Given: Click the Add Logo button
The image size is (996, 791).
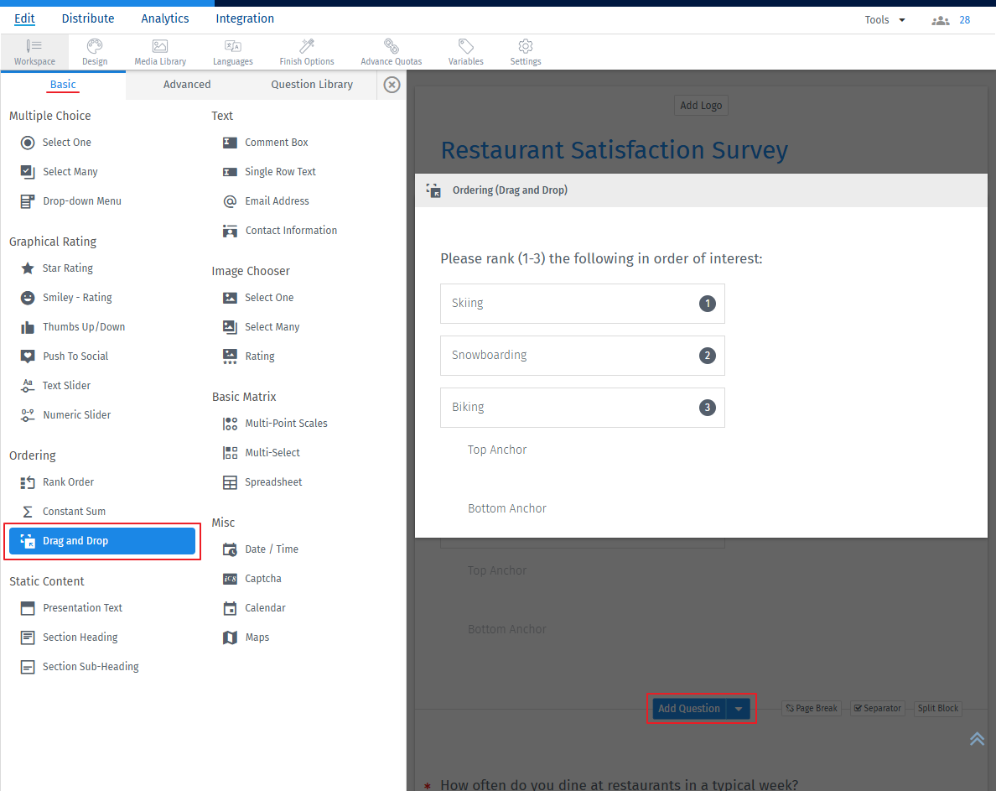Looking at the screenshot, I should coord(701,105).
